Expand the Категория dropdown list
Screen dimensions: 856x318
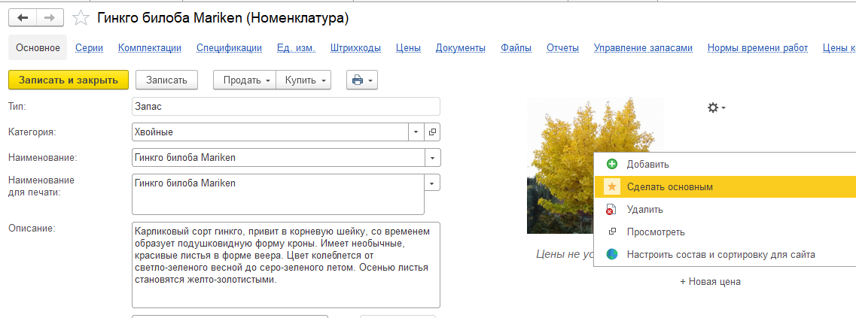[x=416, y=132]
